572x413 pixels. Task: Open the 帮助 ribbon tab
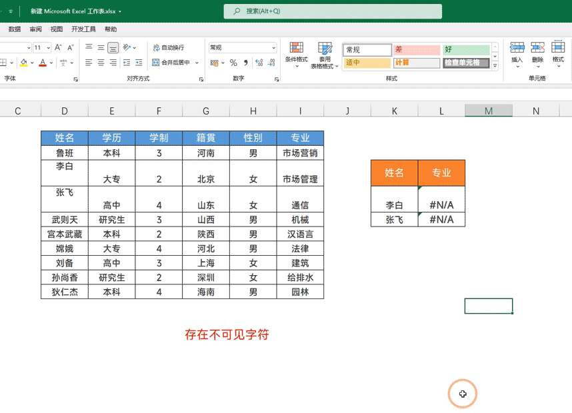point(111,29)
